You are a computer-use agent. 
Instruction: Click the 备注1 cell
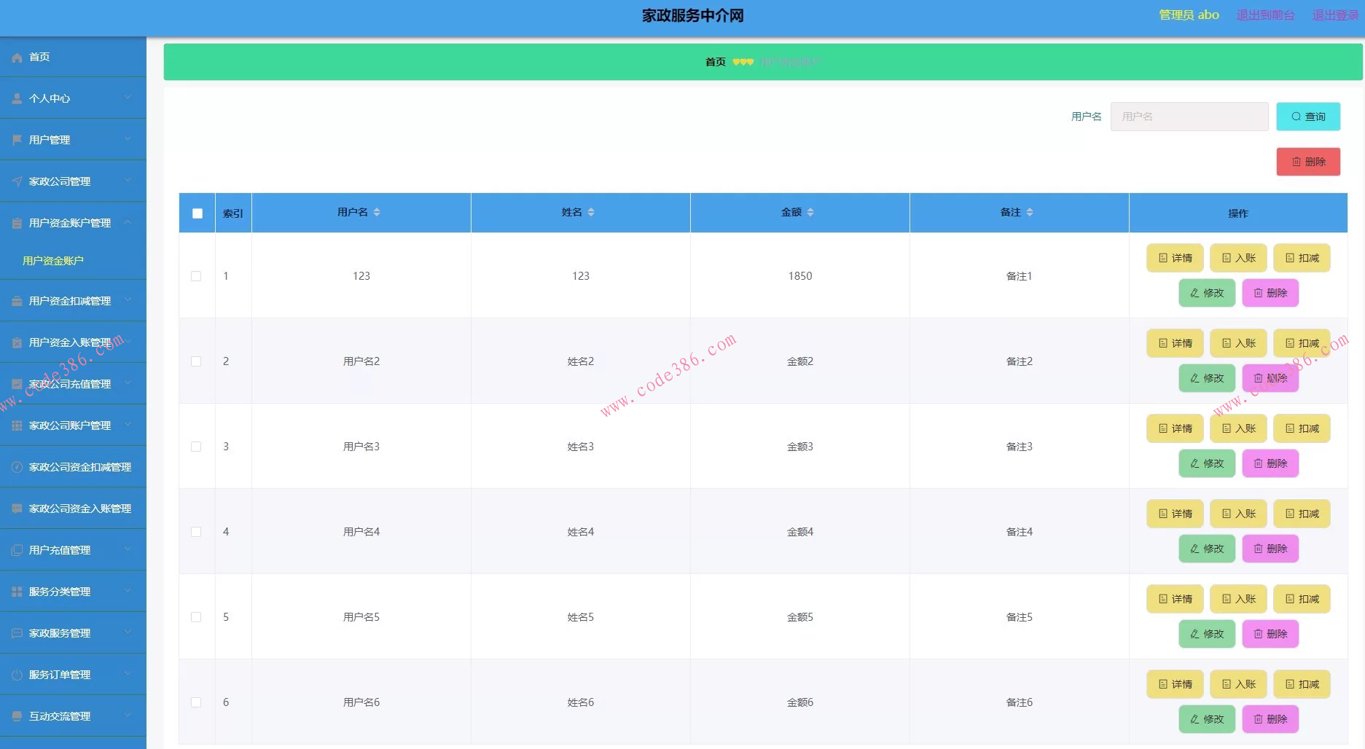click(1019, 276)
